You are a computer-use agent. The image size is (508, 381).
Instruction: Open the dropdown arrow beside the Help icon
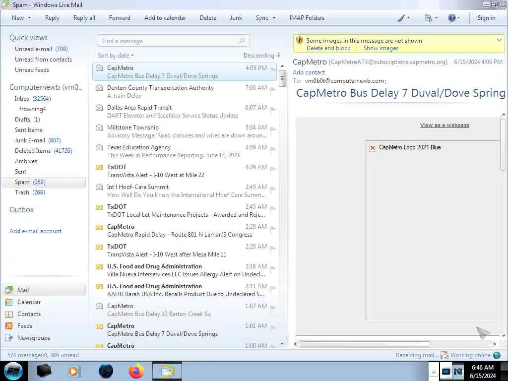point(458,18)
